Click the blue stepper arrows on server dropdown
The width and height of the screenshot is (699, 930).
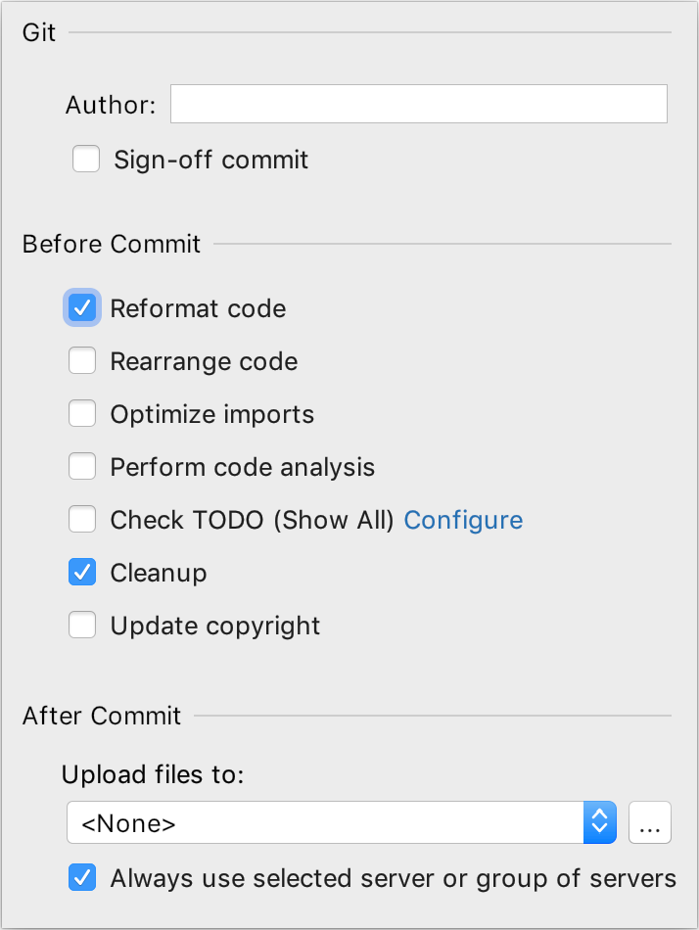pyautogui.click(x=599, y=822)
